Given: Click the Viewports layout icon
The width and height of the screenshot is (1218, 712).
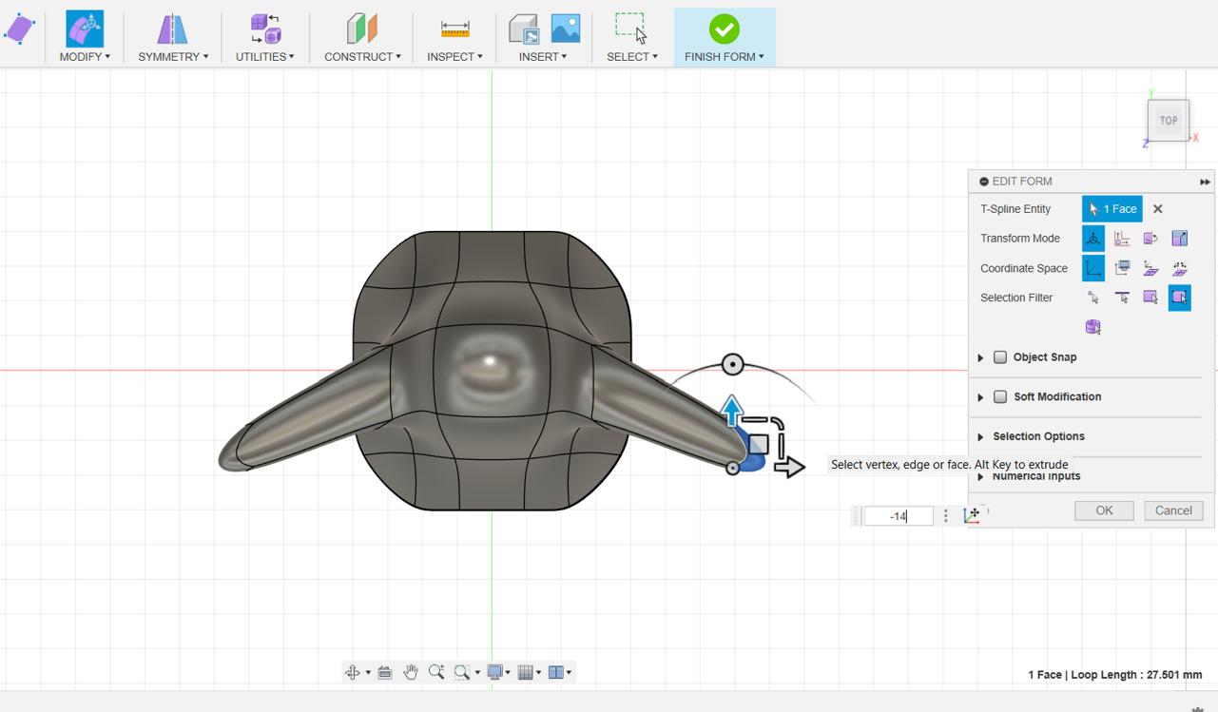Looking at the screenshot, I should coord(556,672).
